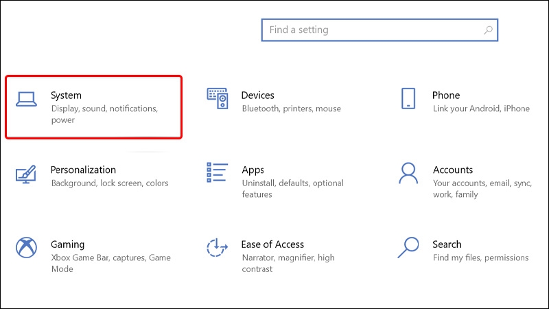Click the Devices keyboard and speaker icon

(218, 98)
